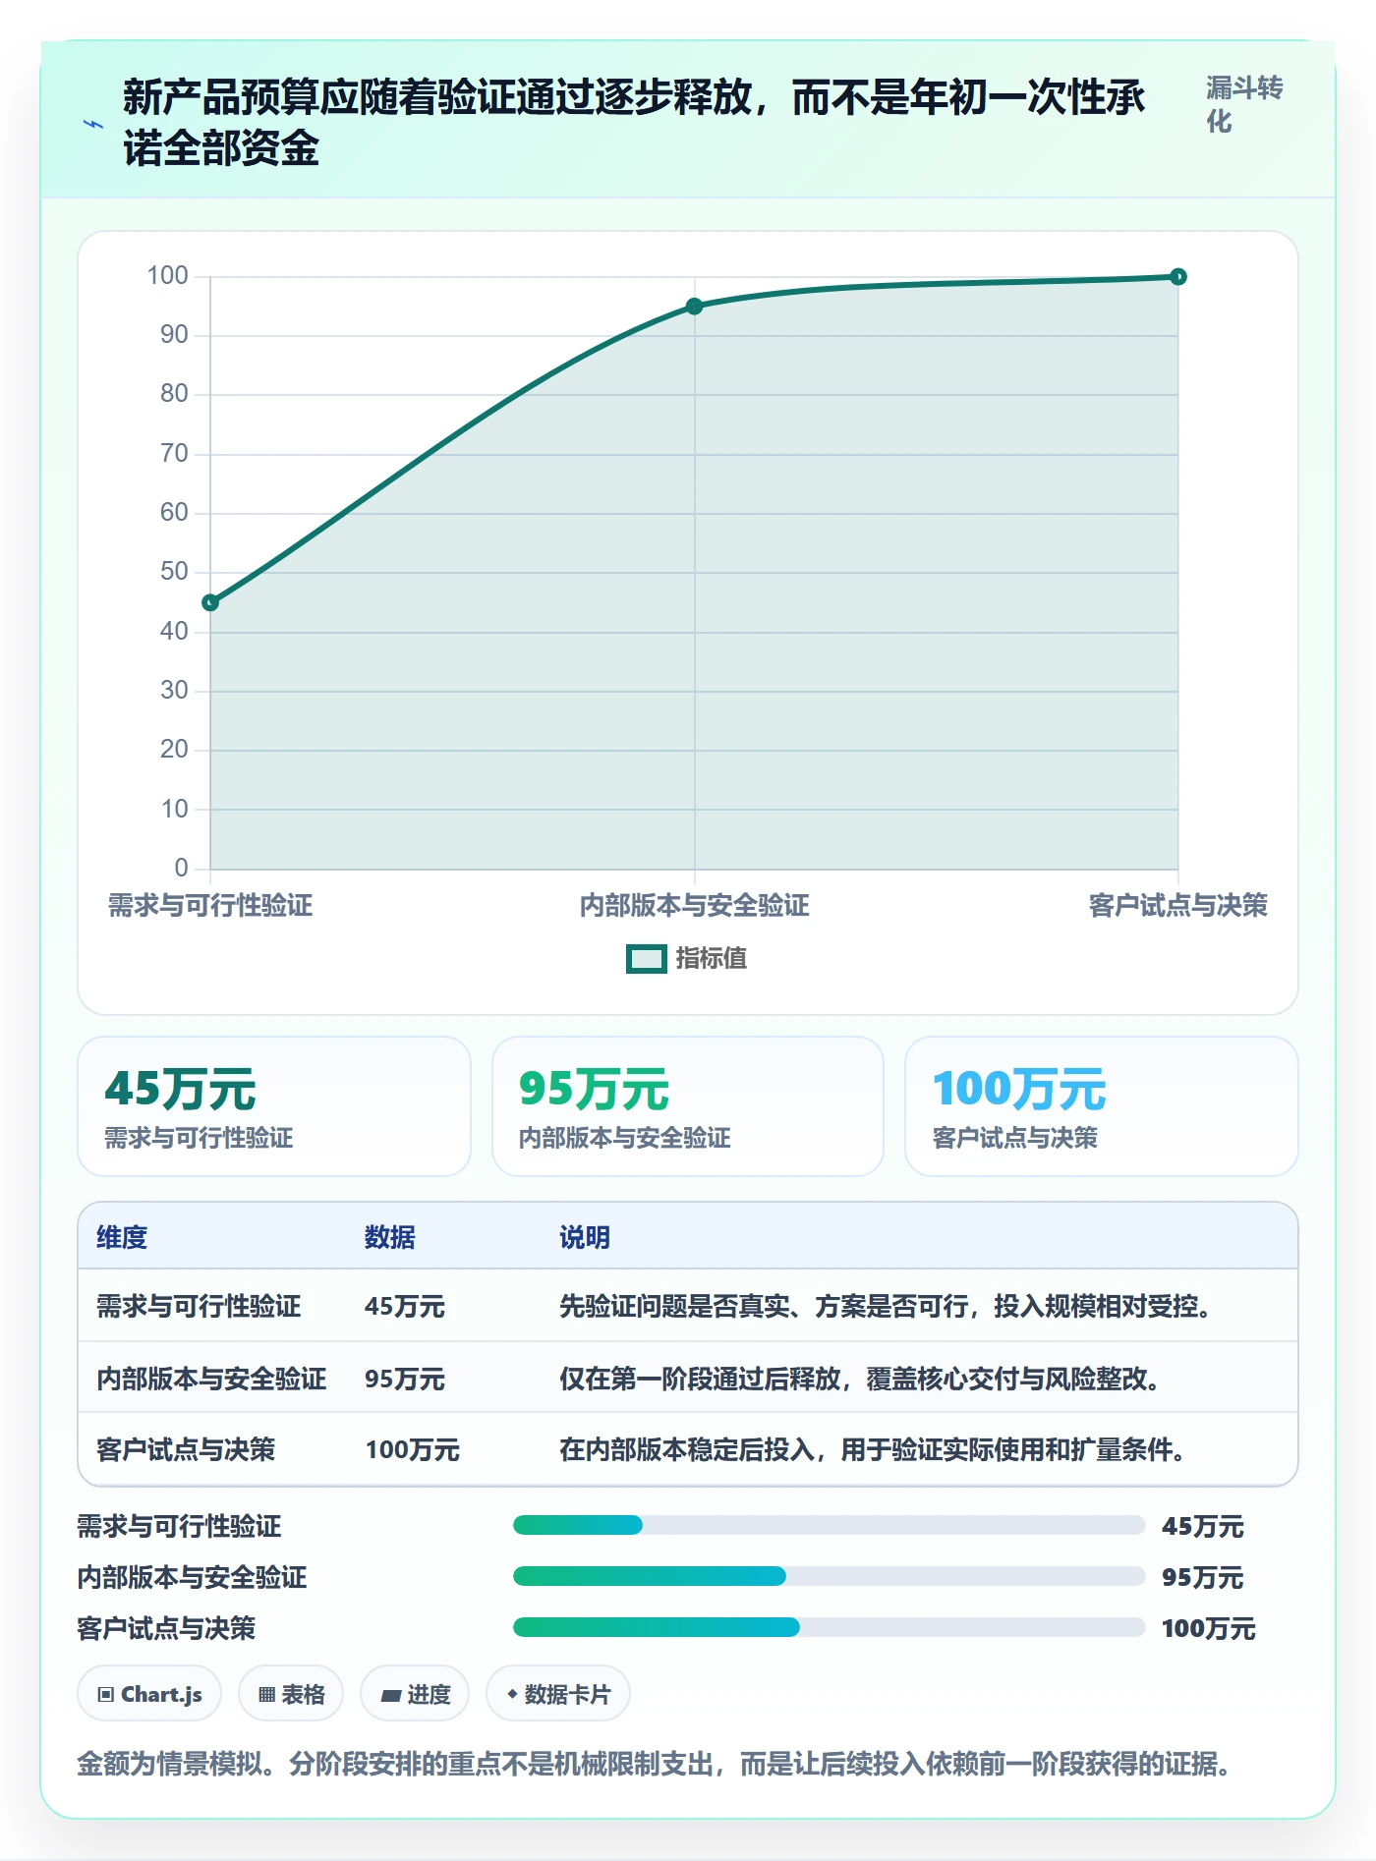The image size is (1376, 1861).
Task: Click the 内部版本与安全验证 progress bar
Action: (829, 1576)
